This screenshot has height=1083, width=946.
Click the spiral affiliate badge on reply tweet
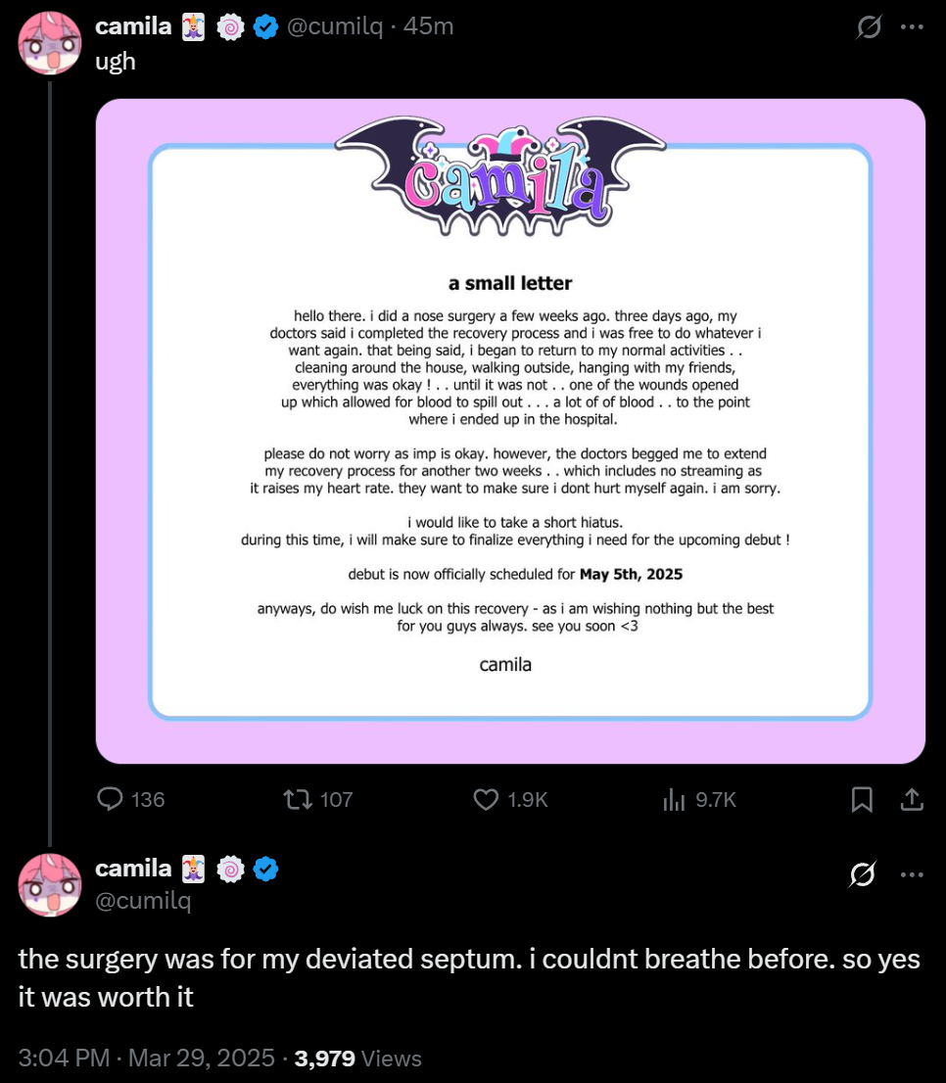(x=231, y=869)
